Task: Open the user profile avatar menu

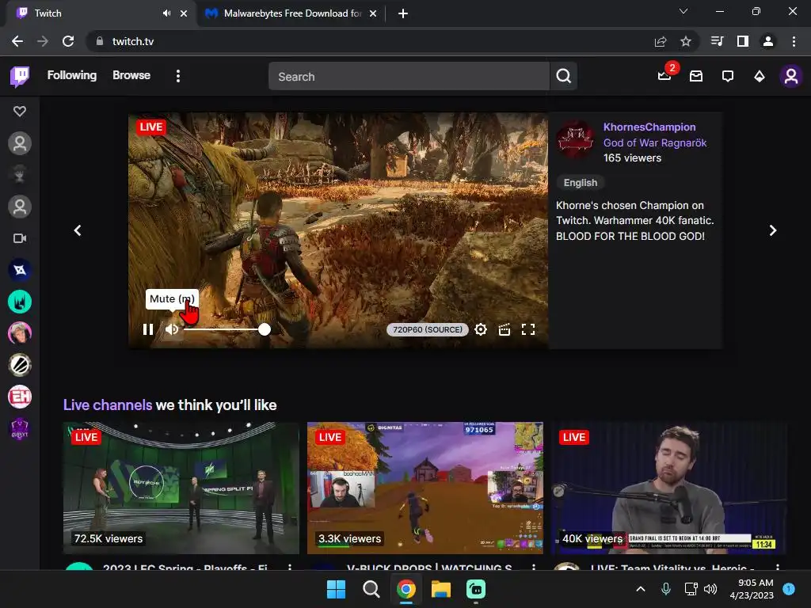Action: pos(791,76)
